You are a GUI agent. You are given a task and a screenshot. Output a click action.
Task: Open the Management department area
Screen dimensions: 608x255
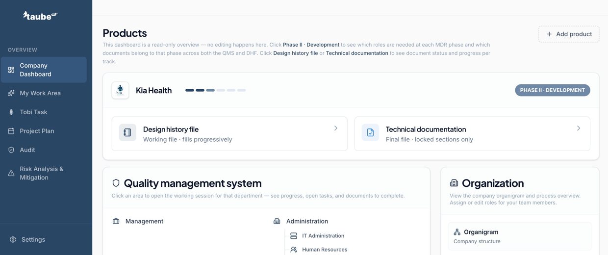pyautogui.click(x=144, y=221)
